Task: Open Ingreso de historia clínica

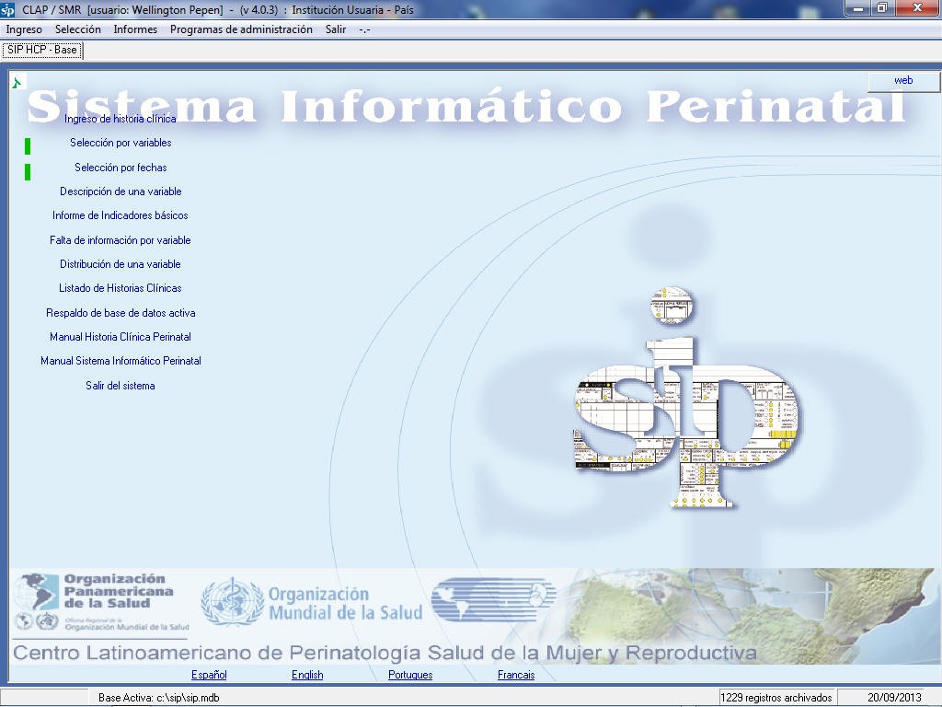Action: click(121, 119)
